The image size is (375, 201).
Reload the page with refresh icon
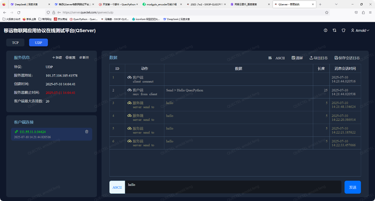click(x=19, y=13)
